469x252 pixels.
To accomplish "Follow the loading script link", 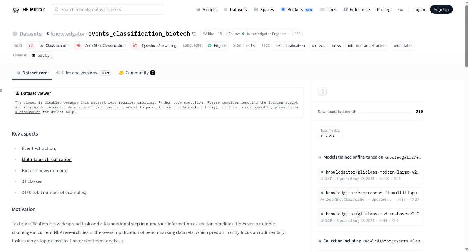I will click(283, 102).
